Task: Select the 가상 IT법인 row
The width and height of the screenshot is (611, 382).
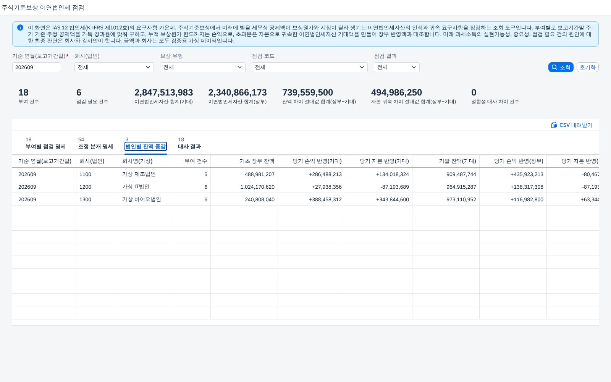Action: pos(305,187)
